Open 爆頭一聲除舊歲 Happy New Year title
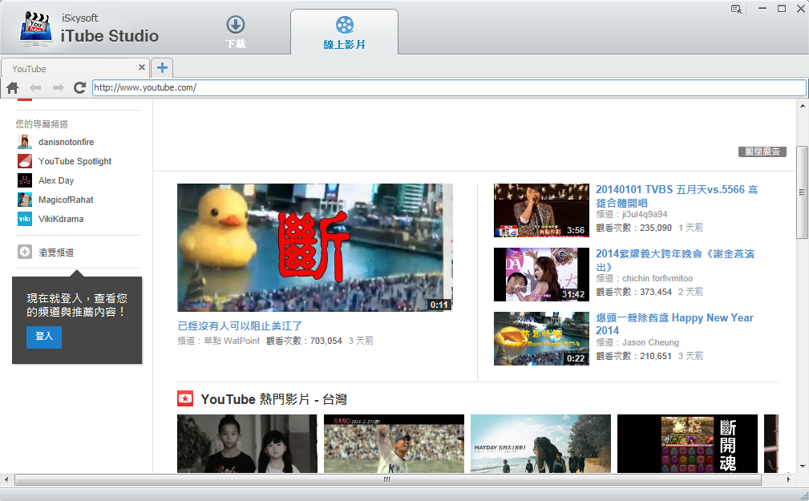Viewport: 809px width, 501px height. (x=675, y=324)
